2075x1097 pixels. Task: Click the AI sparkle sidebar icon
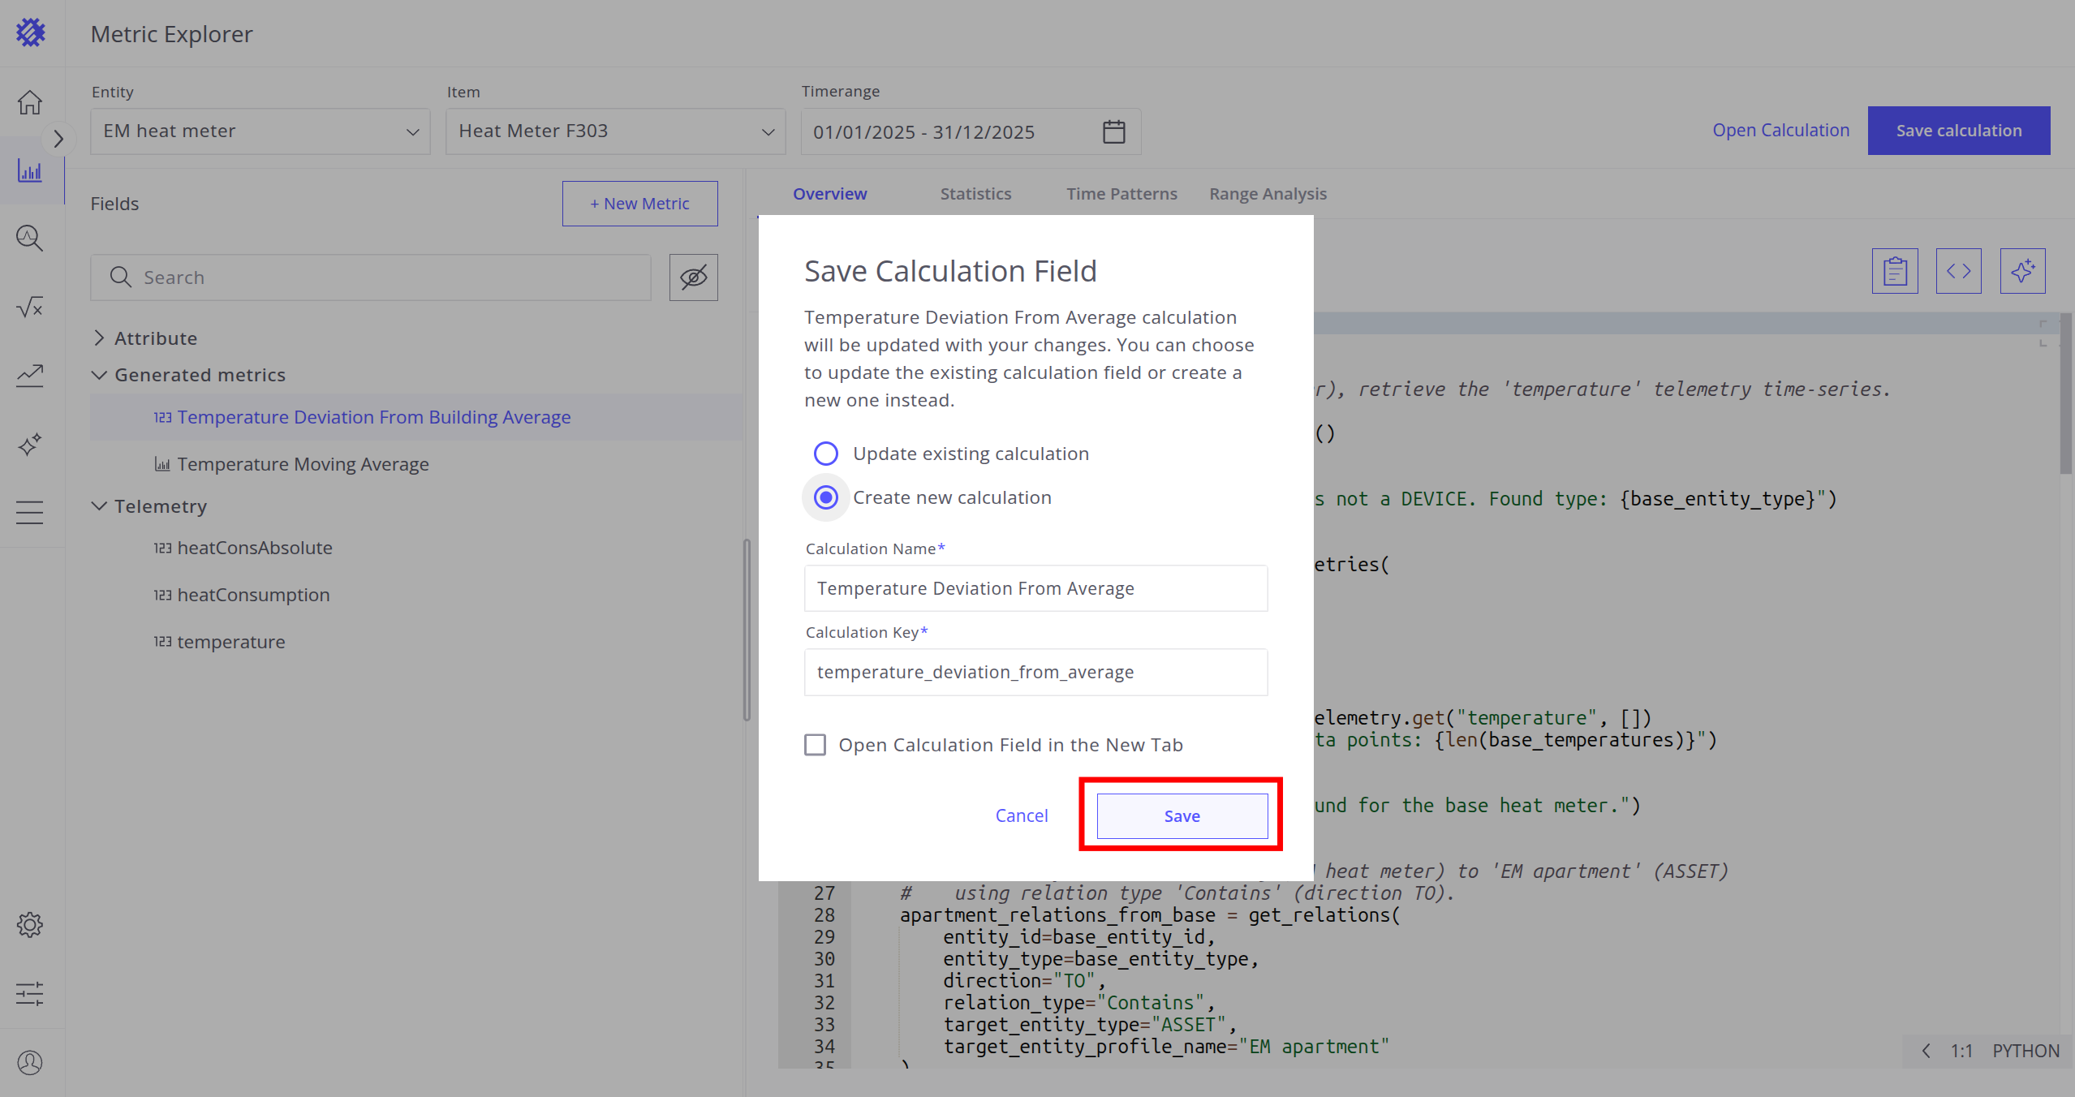[x=30, y=445]
